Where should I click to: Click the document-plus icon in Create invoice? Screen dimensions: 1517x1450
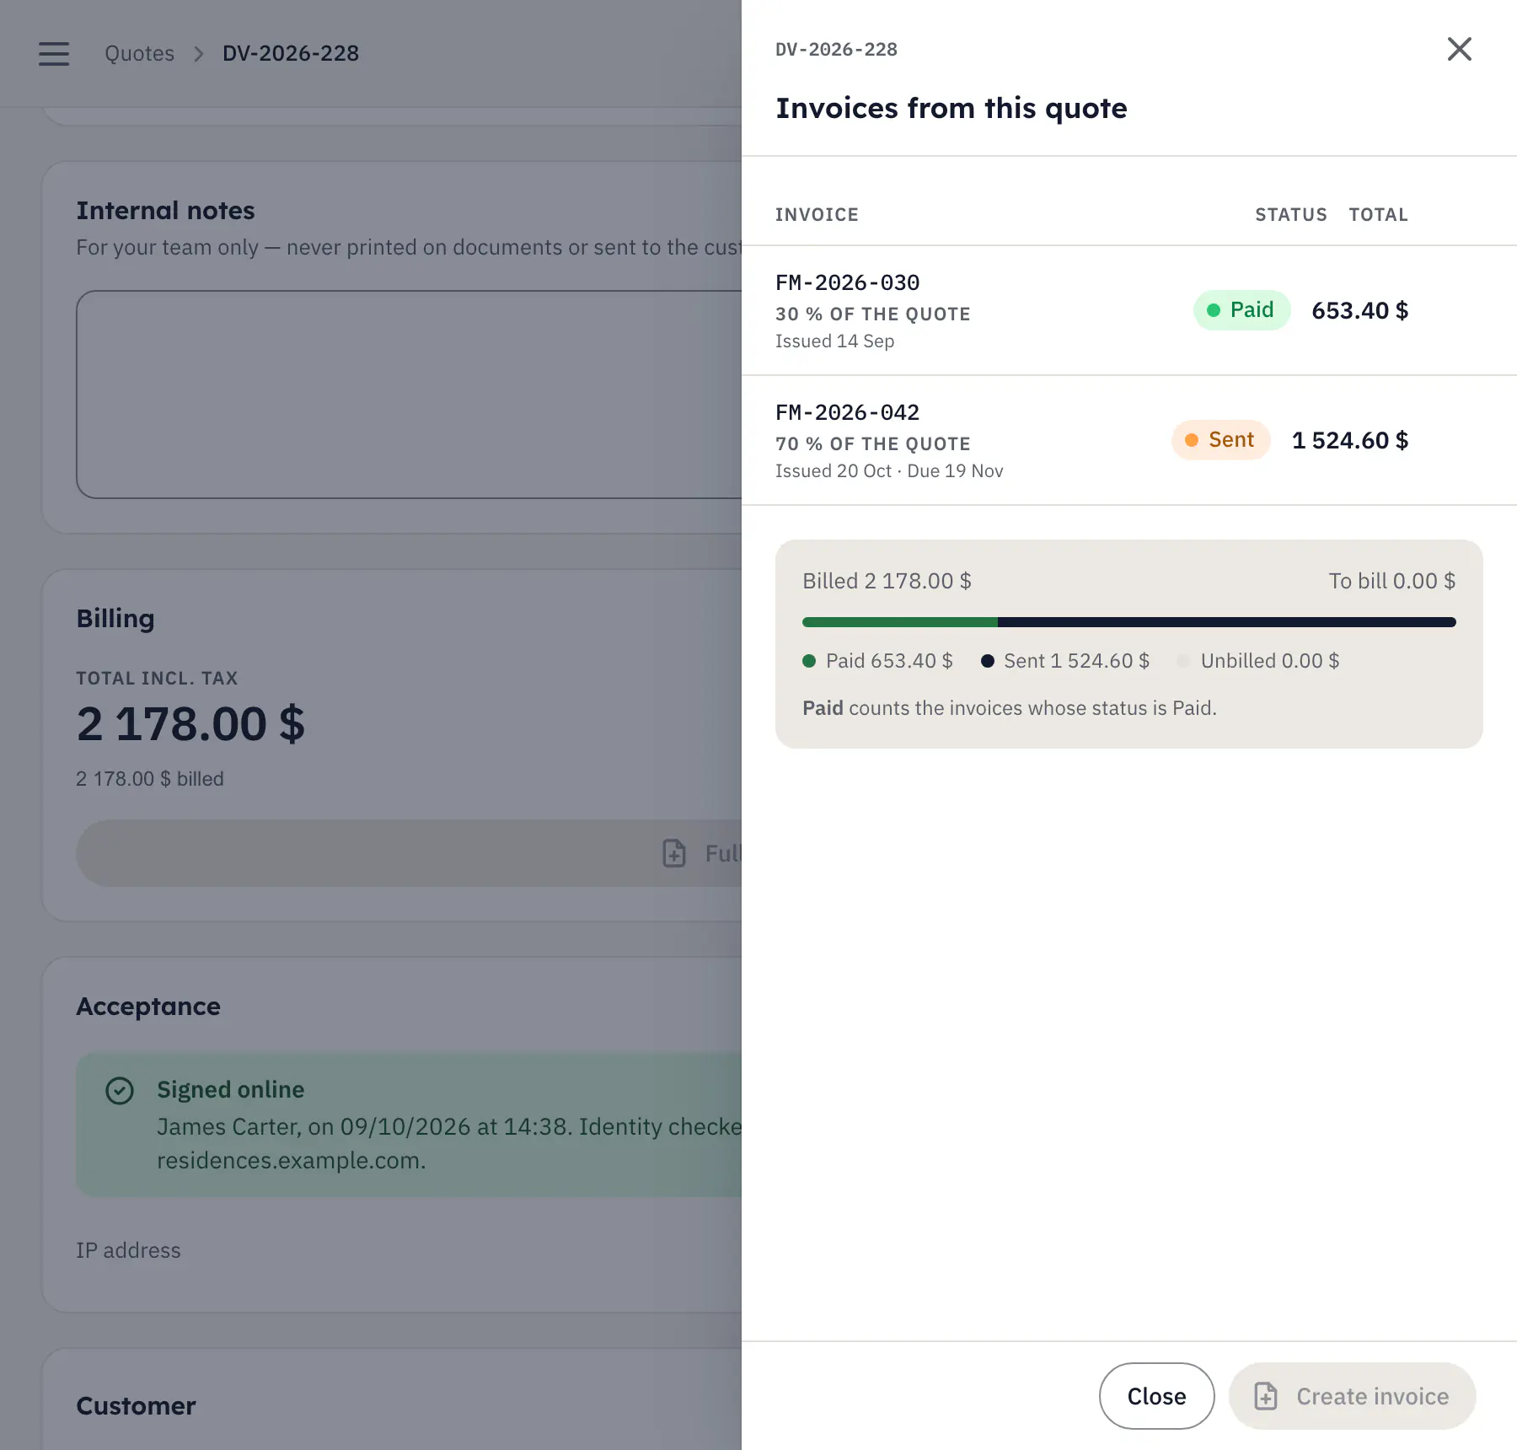pos(1265,1396)
